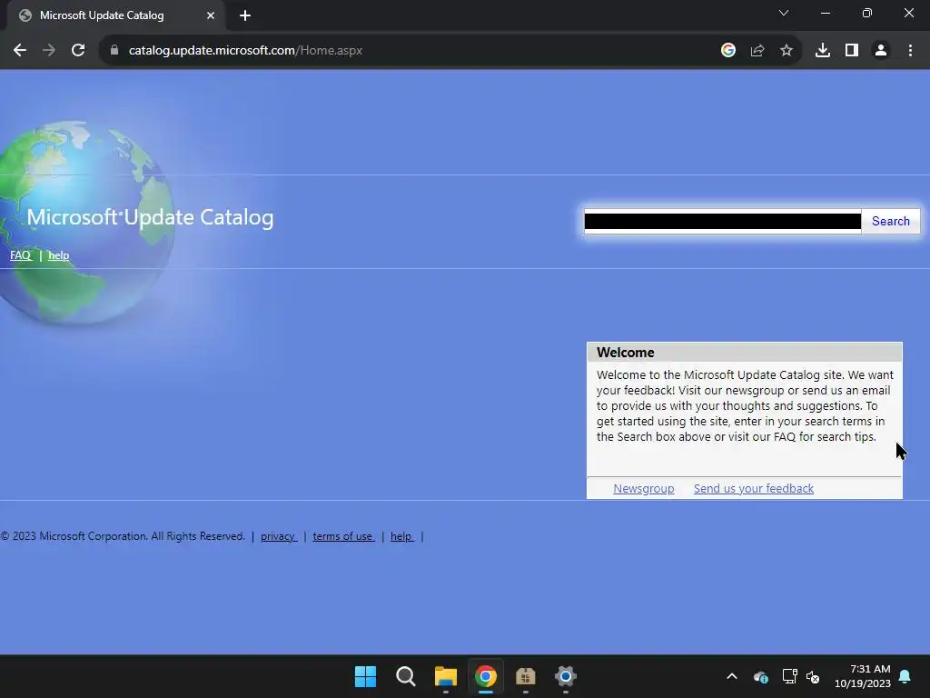This screenshot has height=698, width=930.
Task: Click the address bar URL
Action: (245, 51)
